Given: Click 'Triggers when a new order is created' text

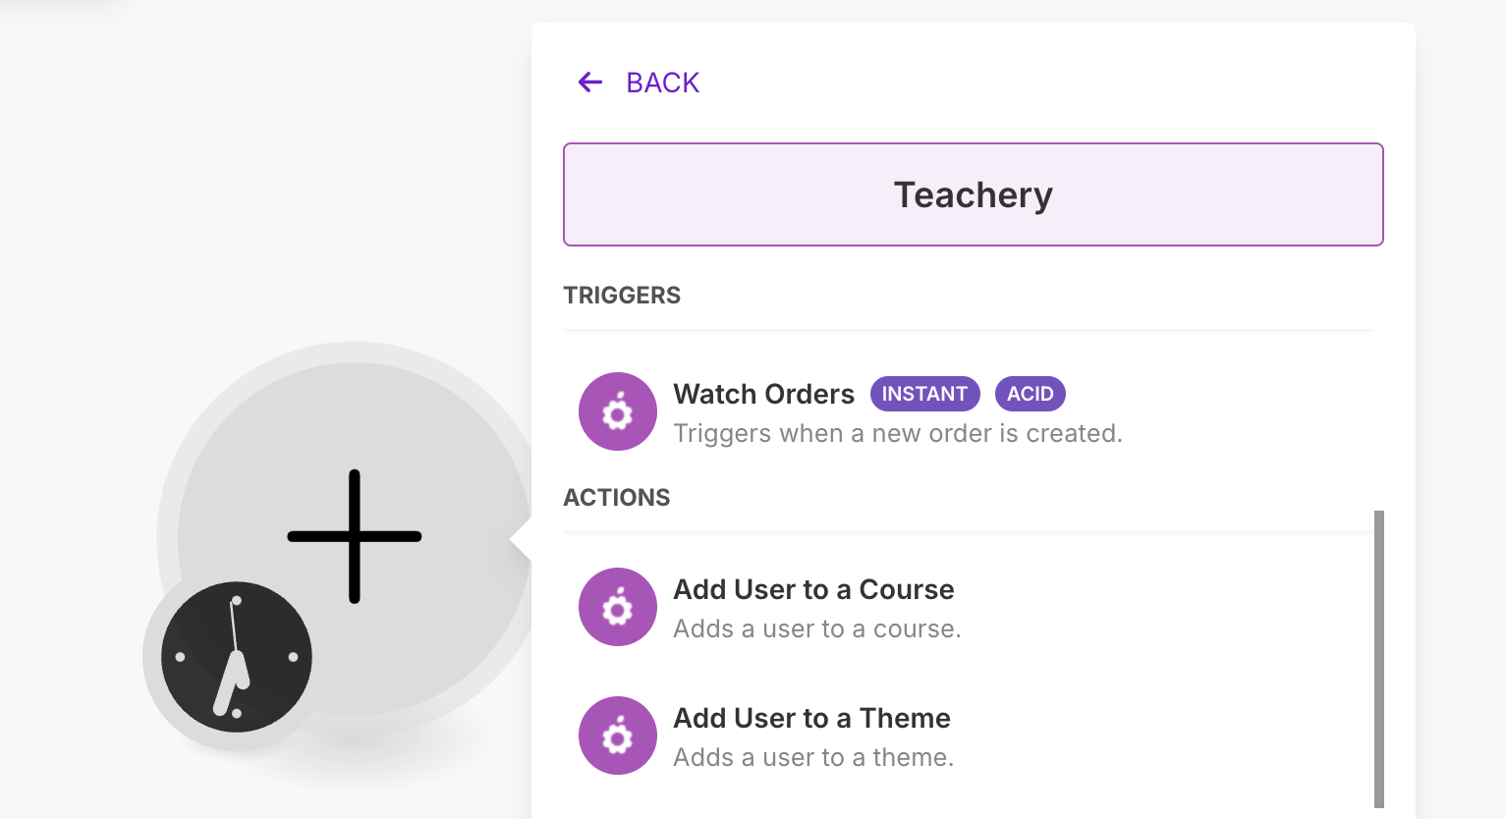Looking at the screenshot, I should [x=898, y=433].
